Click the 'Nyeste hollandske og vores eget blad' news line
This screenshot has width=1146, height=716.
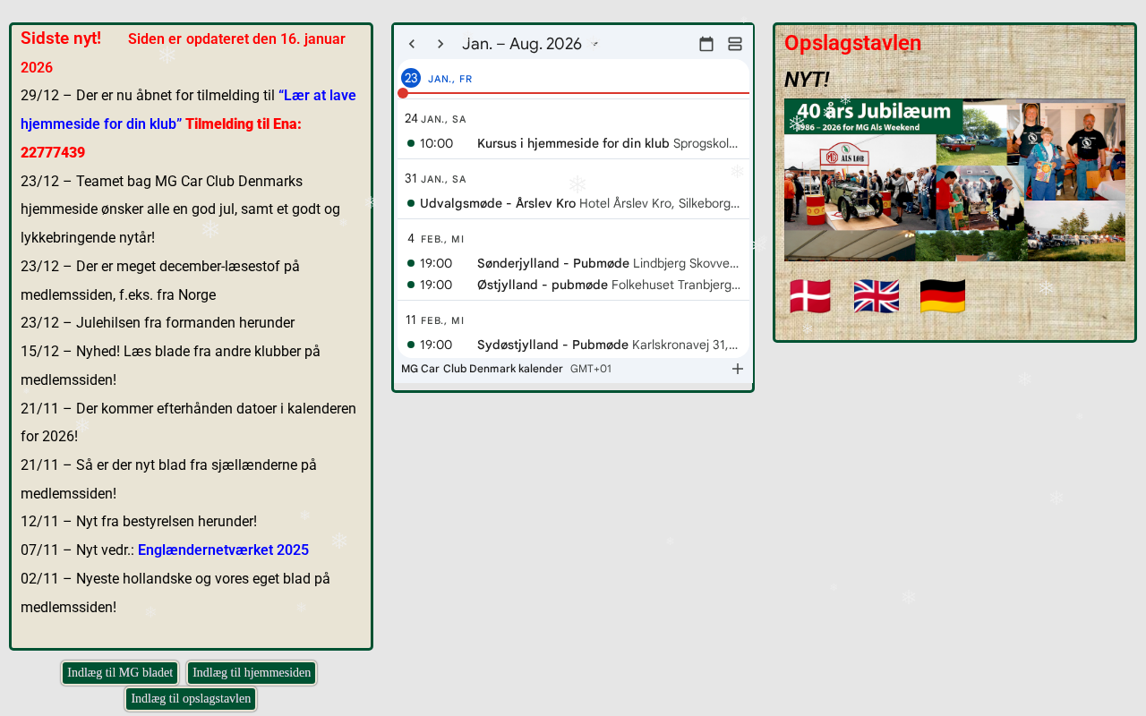(x=175, y=592)
